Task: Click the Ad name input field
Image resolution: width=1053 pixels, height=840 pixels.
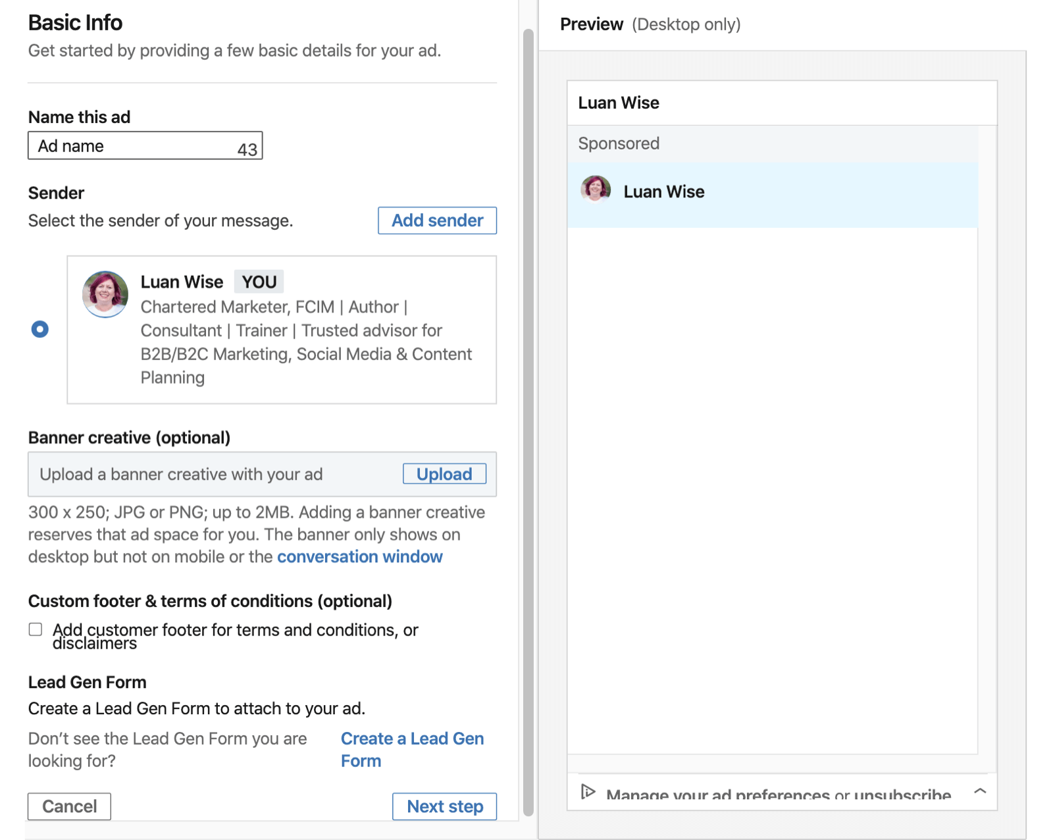Action: (x=145, y=145)
